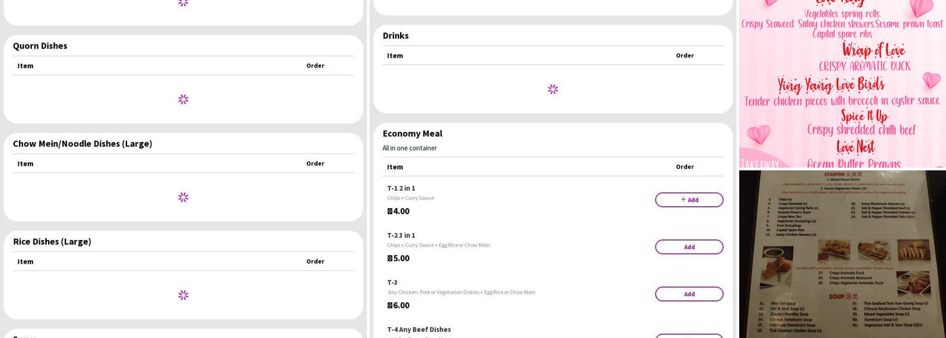Image resolution: width=946 pixels, height=338 pixels.
Task: Click the Chow Mein/Noodle Dishes loading spinner
Action: [x=183, y=197]
